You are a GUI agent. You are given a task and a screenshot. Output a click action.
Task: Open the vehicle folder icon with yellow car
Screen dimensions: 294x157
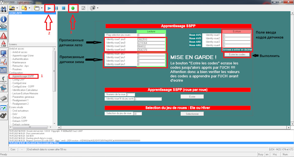tap(12, 8)
